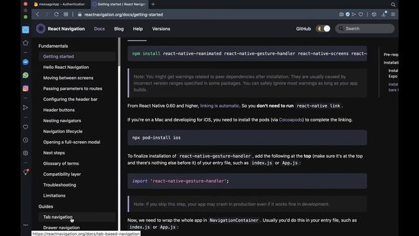Open a new tab with the plus icon
This screenshot has width=419, height=236.
click(153, 5)
